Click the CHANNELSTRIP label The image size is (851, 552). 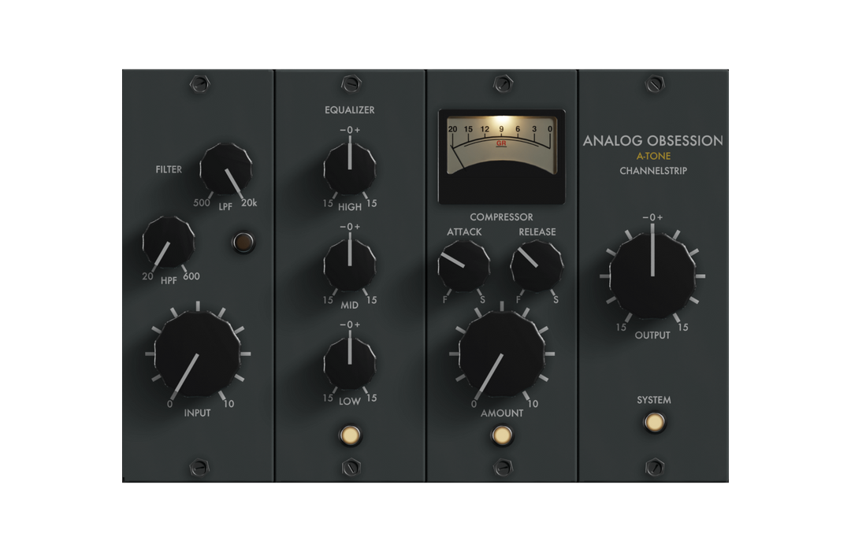tap(653, 171)
